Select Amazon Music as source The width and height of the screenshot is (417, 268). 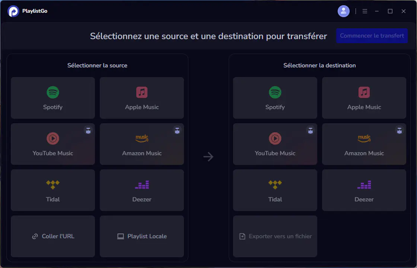[x=141, y=144]
